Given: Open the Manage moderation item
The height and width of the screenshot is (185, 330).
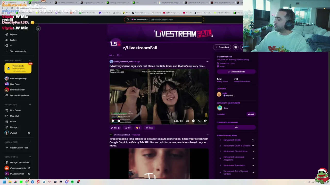Looking at the screenshot, I should tap(11, 127).
